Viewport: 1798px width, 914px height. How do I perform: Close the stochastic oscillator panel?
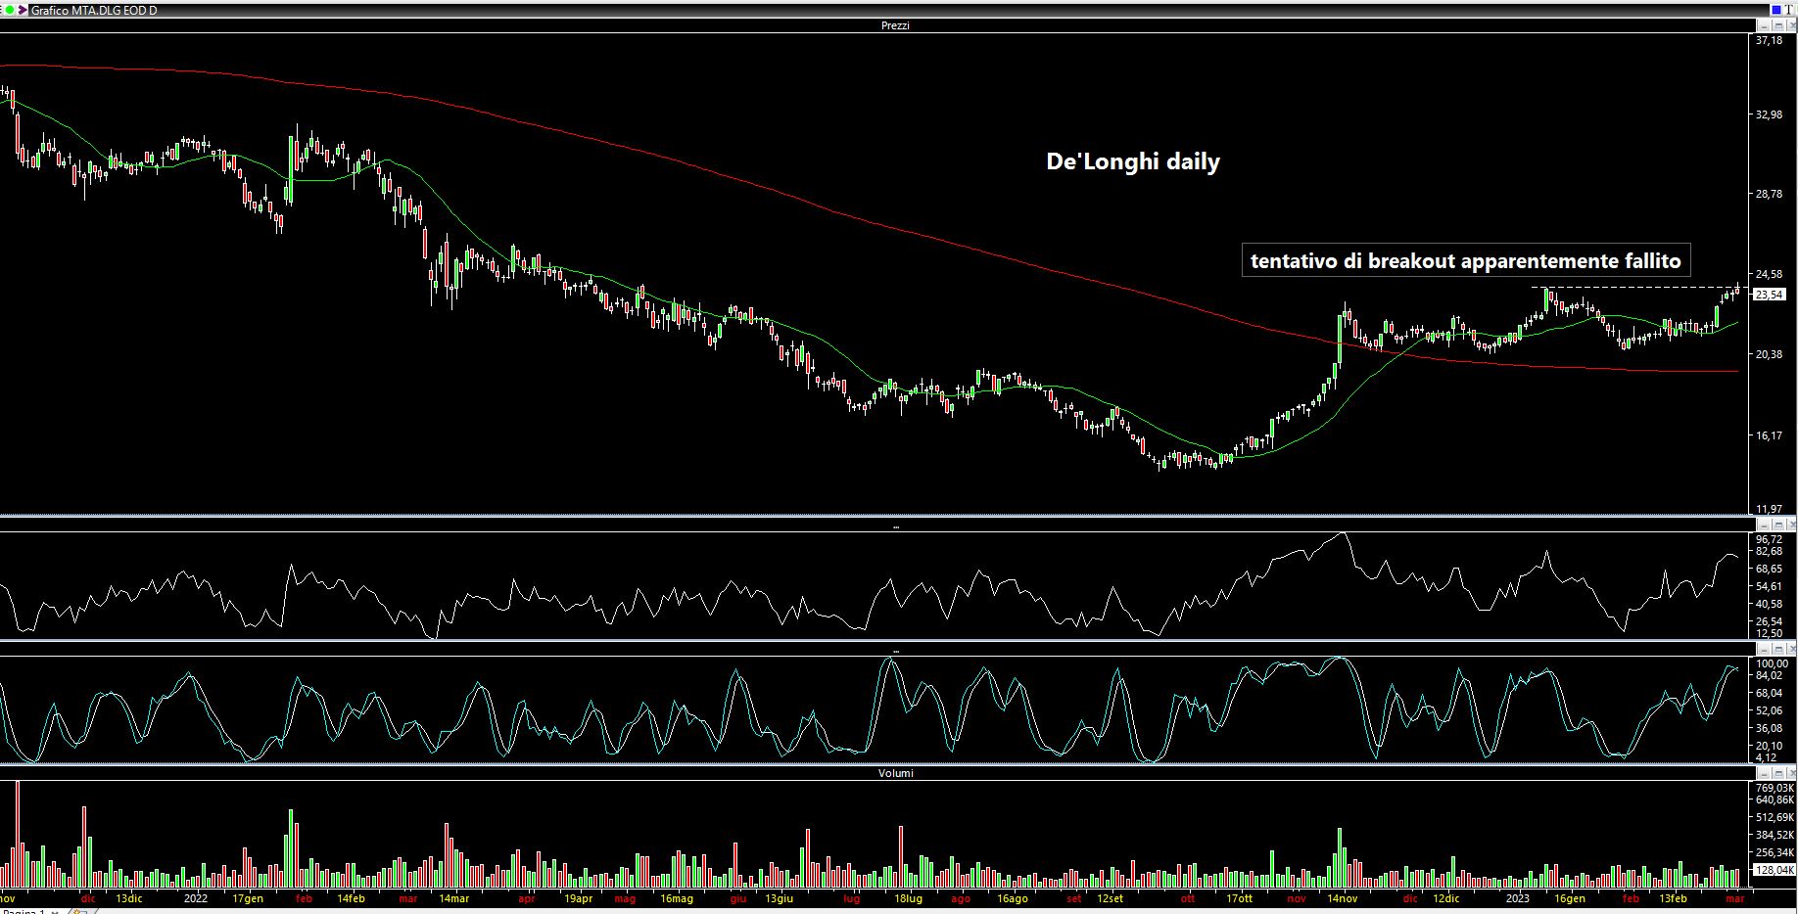[x=1791, y=649]
